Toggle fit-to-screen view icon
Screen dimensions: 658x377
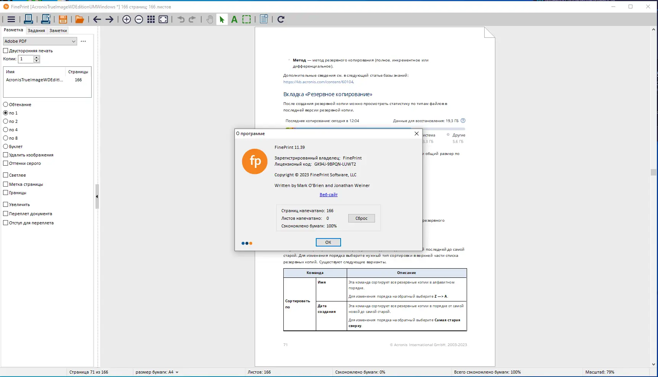(x=163, y=19)
